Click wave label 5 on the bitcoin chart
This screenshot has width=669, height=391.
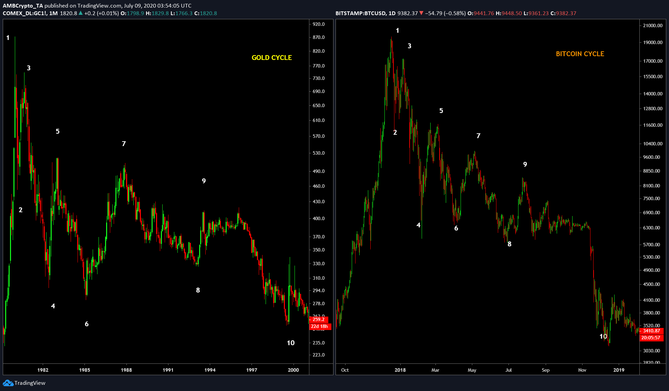click(x=441, y=111)
